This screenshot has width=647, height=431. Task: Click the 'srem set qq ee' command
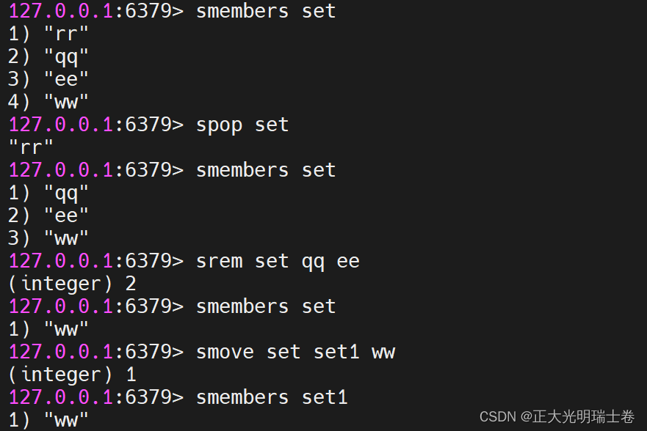pyautogui.click(x=277, y=261)
